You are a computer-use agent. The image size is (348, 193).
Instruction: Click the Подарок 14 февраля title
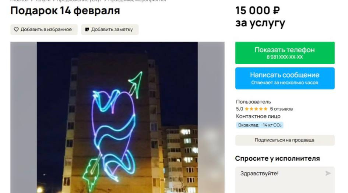(65, 11)
